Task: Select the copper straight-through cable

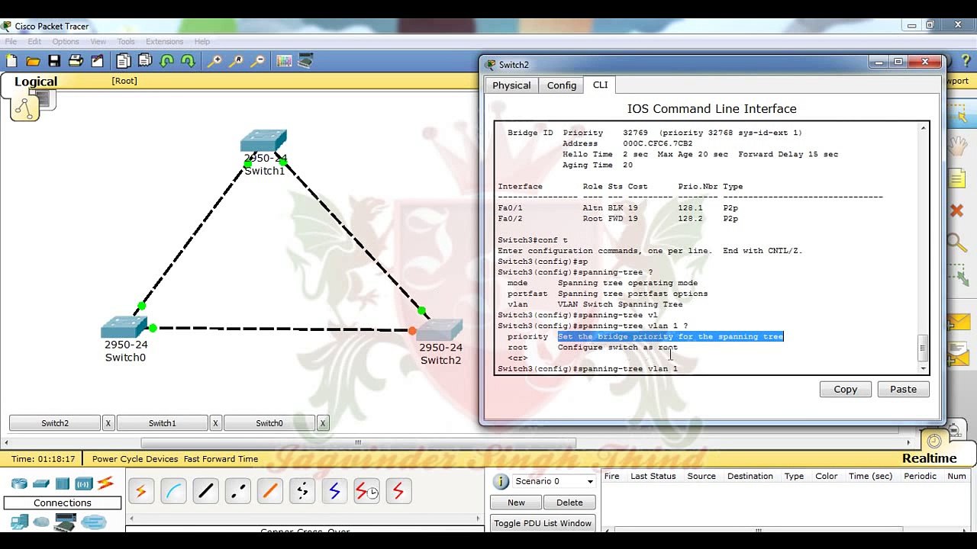Action: tap(205, 492)
